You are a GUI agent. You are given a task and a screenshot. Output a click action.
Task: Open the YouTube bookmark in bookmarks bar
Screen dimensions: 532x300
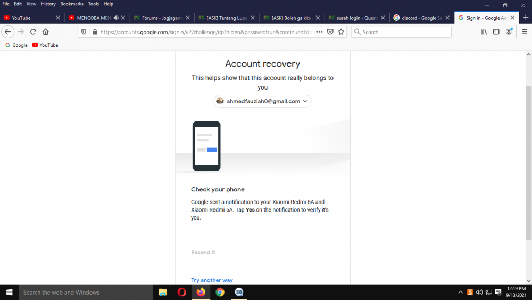point(45,45)
